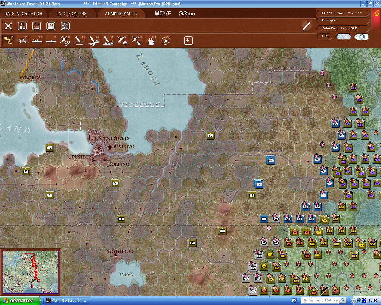Click the floppy disk save game icon
The width and height of the screenshot is (381, 305).
pos(51,26)
